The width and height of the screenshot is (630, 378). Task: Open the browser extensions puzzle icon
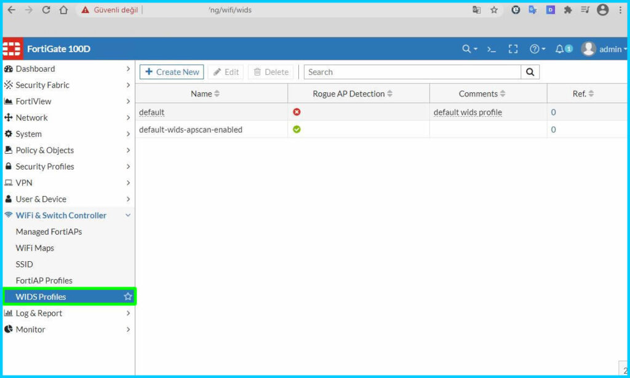[x=568, y=10]
